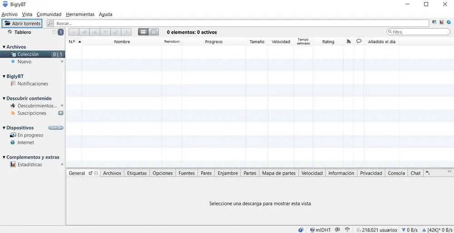This screenshot has width=454, height=233.
Task: Select Colección in the sidebar
Action: (x=32, y=54)
